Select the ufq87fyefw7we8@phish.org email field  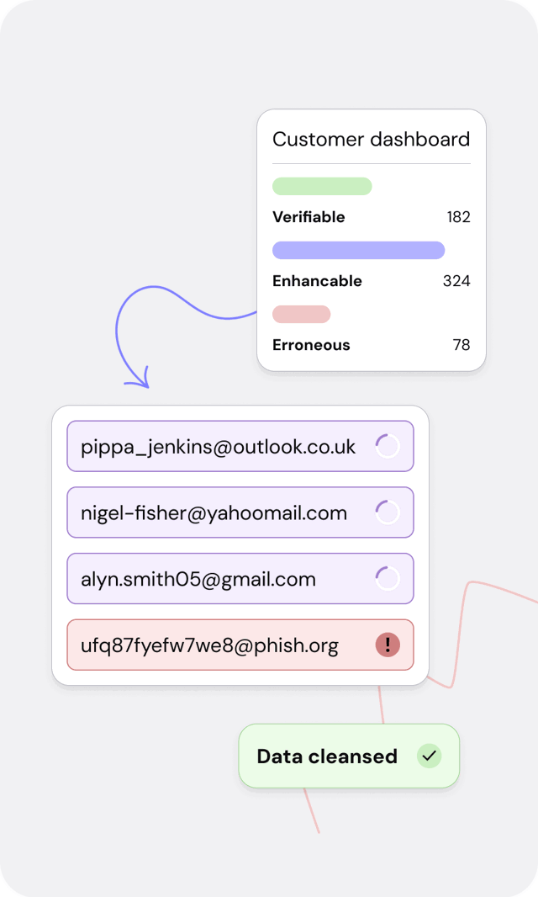(x=209, y=645)
